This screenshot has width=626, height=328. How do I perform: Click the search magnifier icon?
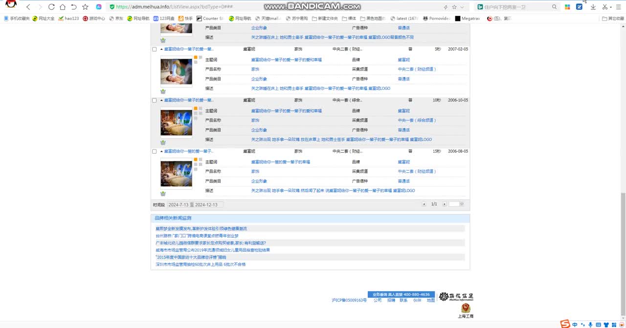554,7
